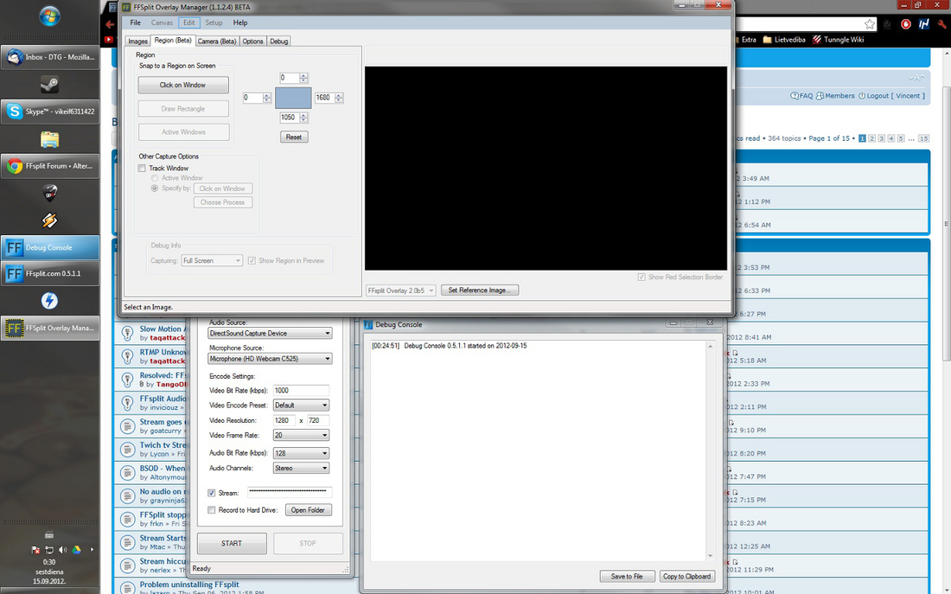The height and width of the screenshot is (594, 951).
Task: Select the Active Window radio button
Action: point(155,178)
